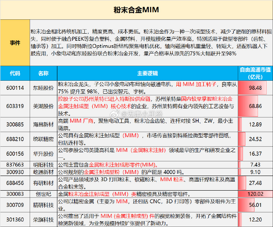Click 明阳科技 logic 金属粉末注射成形零件(MIM)
Screen dimensions: 273x227
(108, 165)
